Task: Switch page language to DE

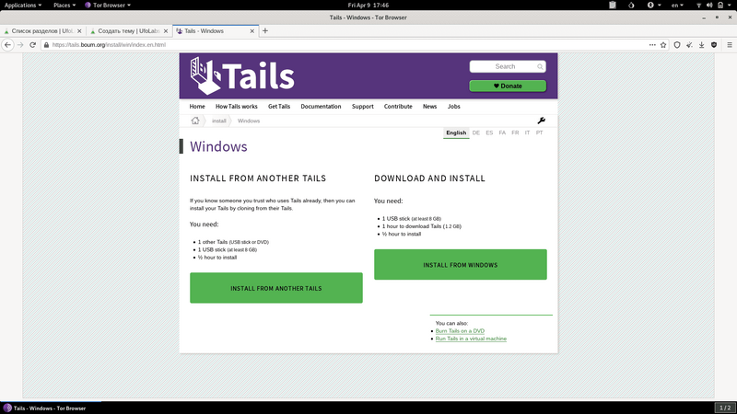Action: pyautogui.click(x=475, y=132)
